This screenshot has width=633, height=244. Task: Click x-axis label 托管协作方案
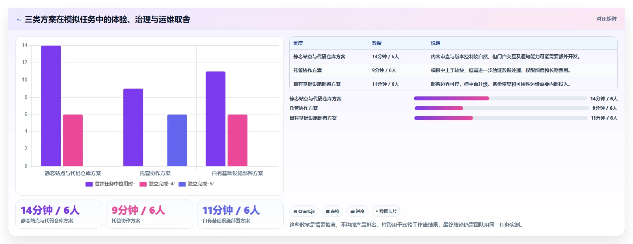155,173
